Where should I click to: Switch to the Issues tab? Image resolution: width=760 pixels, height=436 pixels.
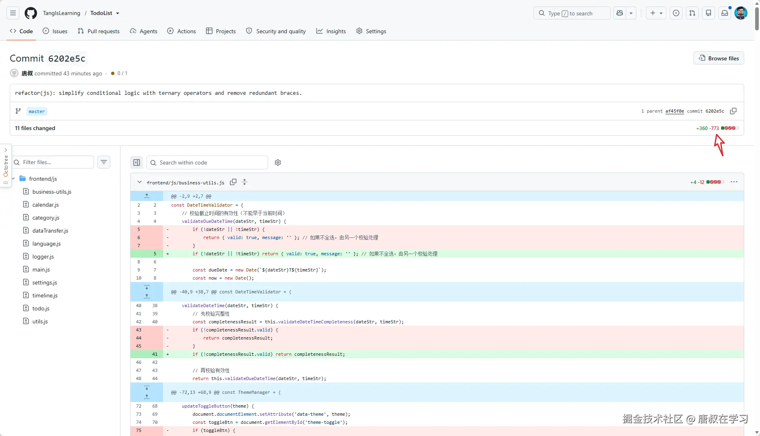(x=55, y=31)
